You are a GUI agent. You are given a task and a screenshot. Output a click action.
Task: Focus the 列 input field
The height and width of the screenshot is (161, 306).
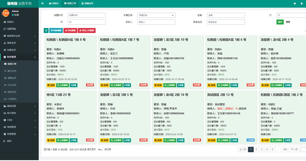(x=87, y=22)
